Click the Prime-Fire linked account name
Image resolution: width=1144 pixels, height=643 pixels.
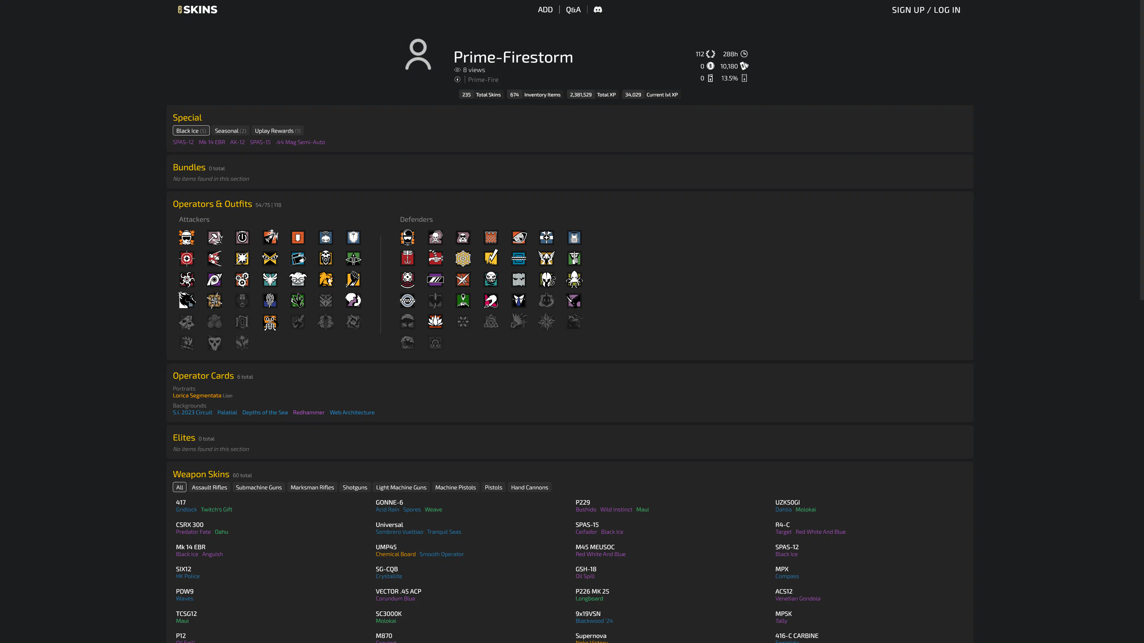(x=483, y=80)
